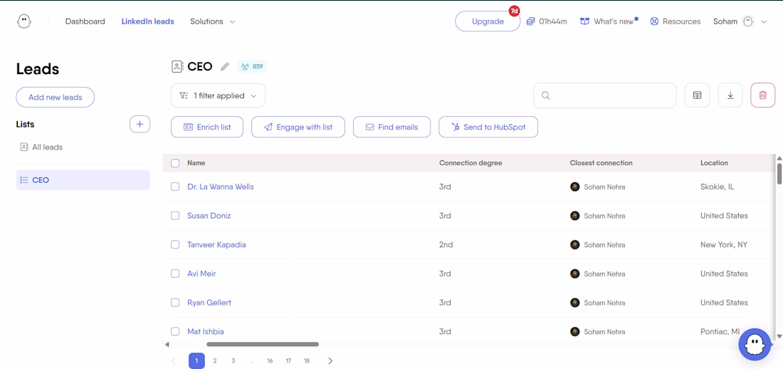Check the Mat Ishbia row

tap(175, 331)
